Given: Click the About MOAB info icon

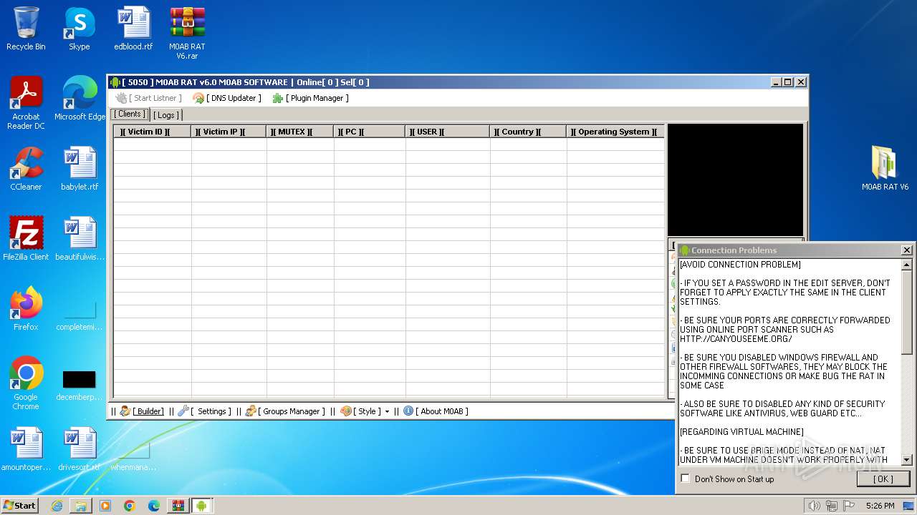Looking at the screenshot, I should point(408,411).
